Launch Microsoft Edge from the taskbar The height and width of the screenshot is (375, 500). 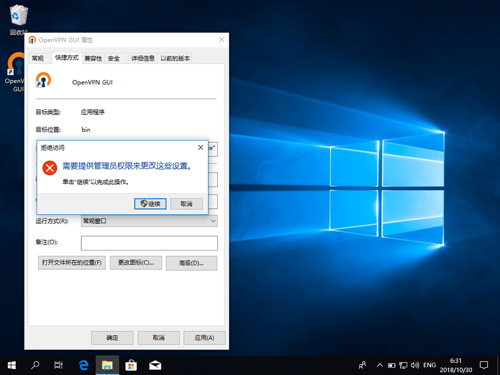83,365
